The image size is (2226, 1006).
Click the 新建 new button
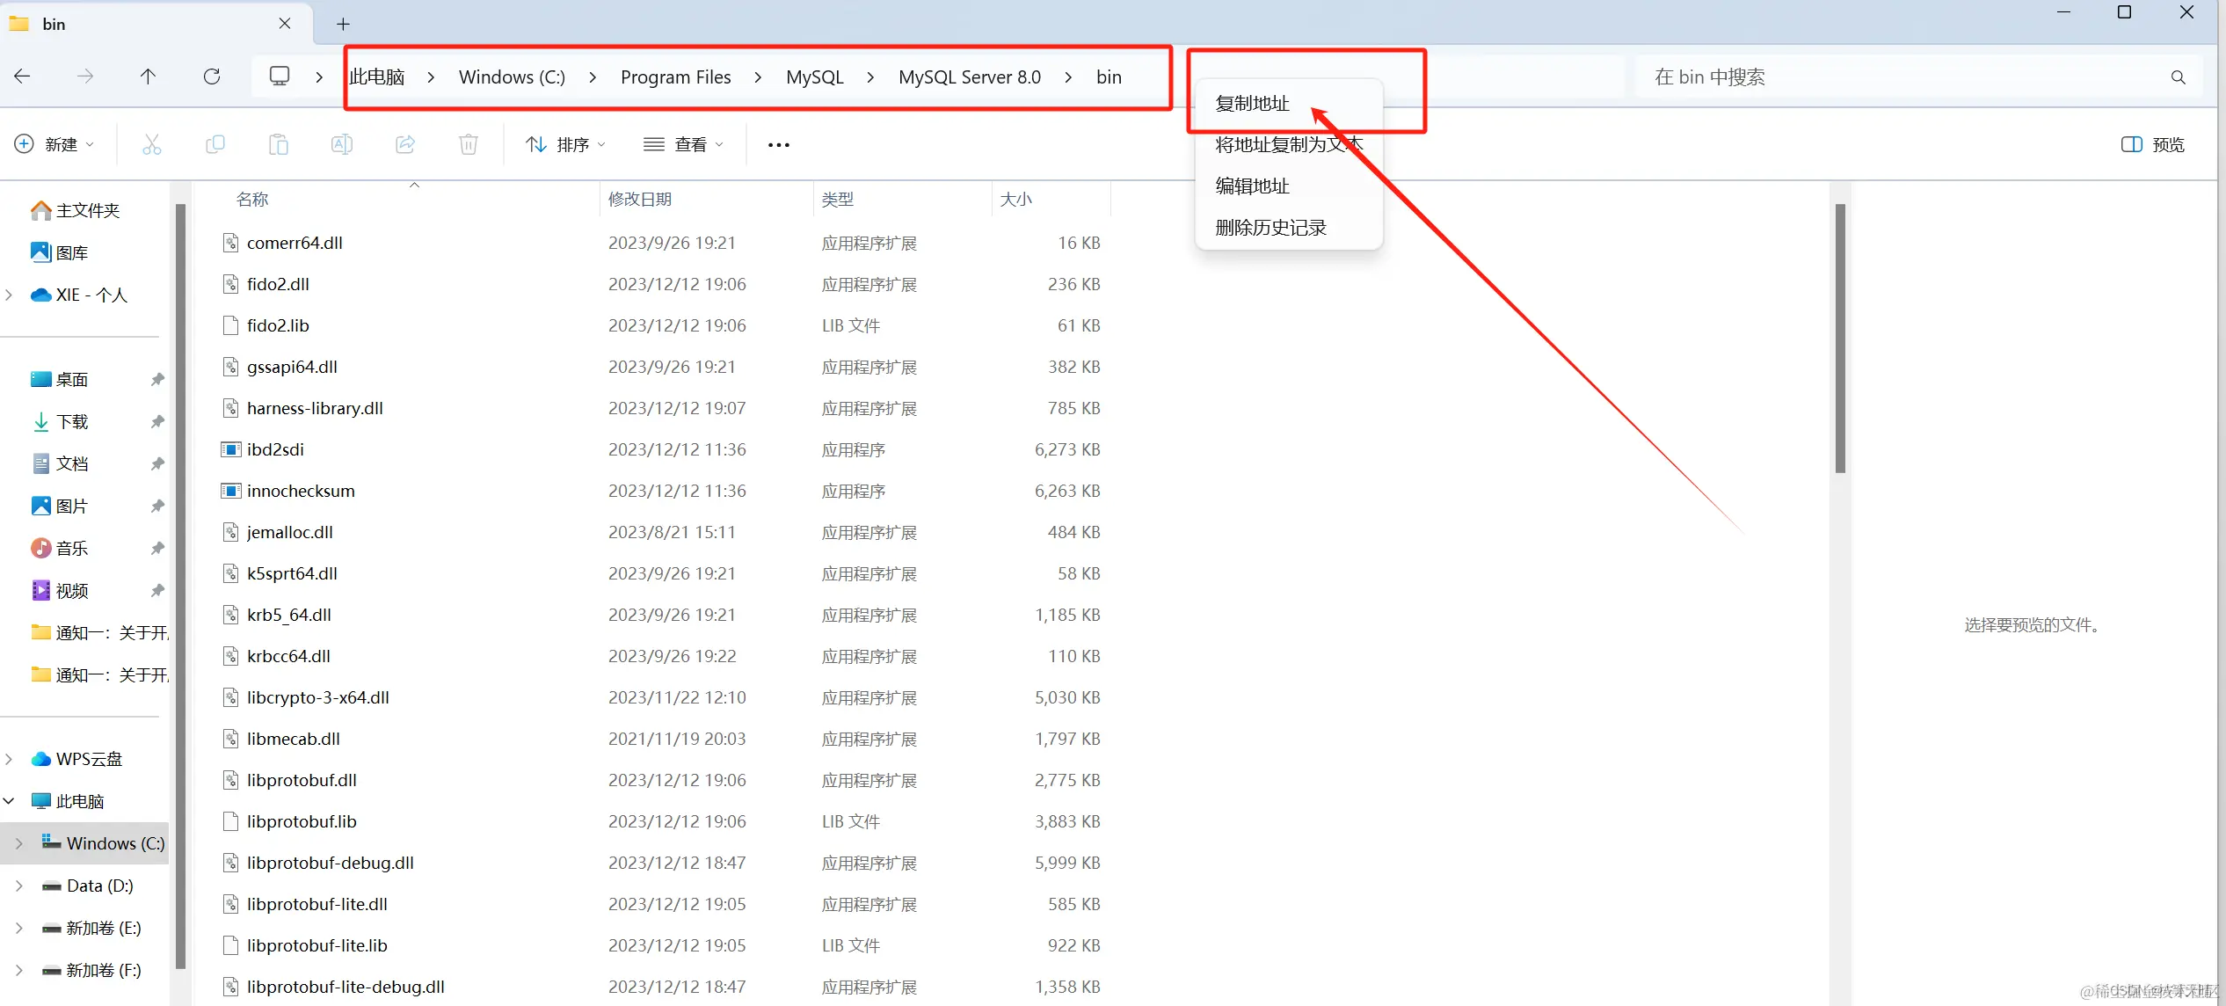click(x=53, y=144)
